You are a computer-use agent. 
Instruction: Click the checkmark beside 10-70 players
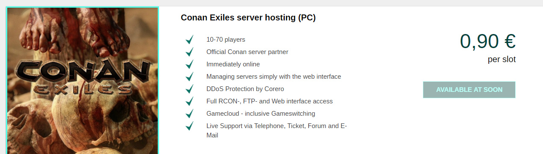pyautogui.click(x=189, y=40)
